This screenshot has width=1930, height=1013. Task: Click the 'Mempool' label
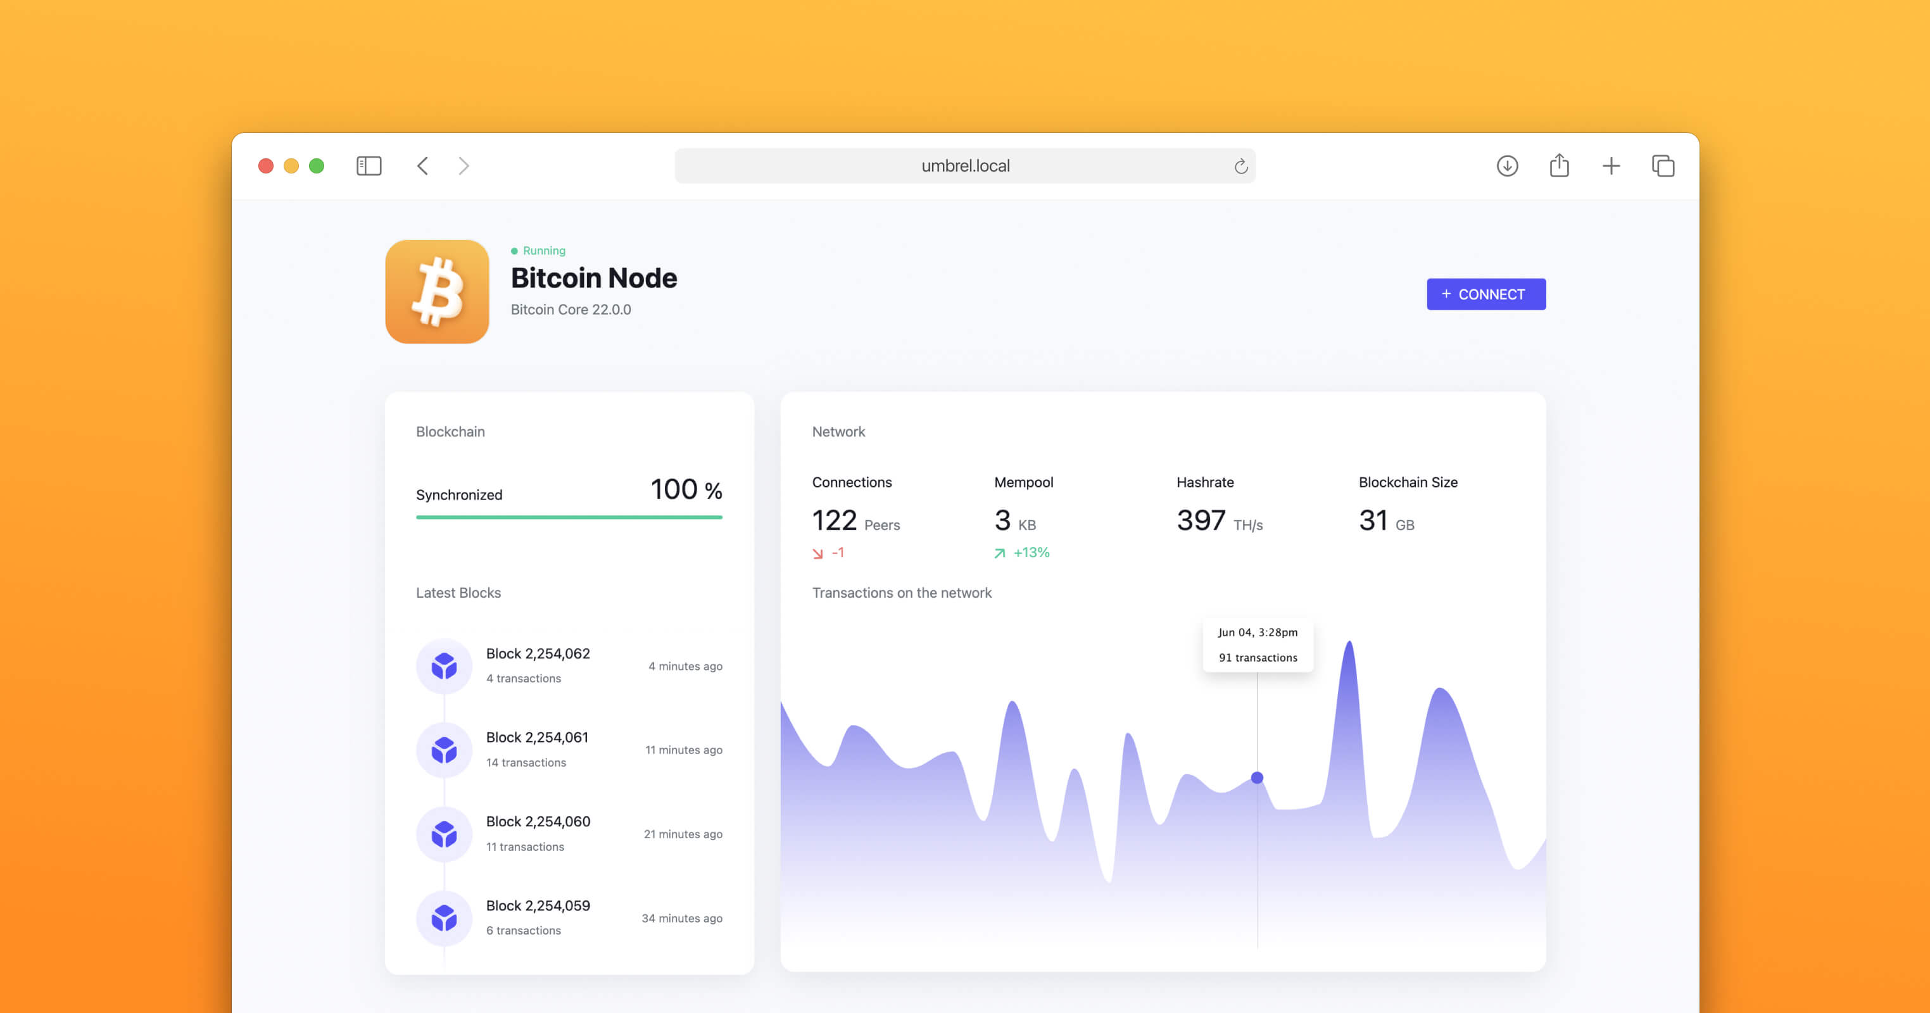(1023, 482)
